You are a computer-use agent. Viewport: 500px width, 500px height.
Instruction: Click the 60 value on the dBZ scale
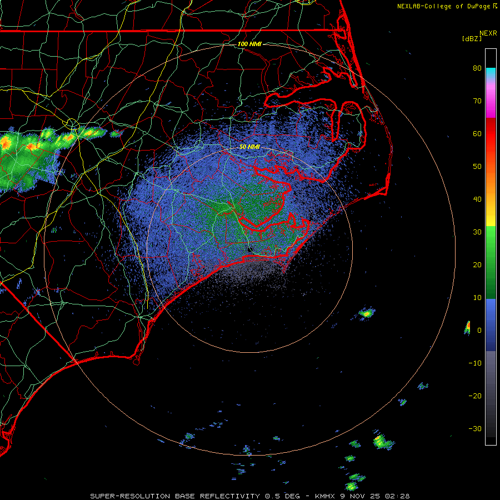tap(477, 134)
